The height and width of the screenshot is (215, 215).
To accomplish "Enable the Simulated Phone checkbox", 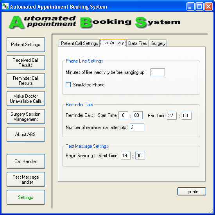I will click(68, 84).
